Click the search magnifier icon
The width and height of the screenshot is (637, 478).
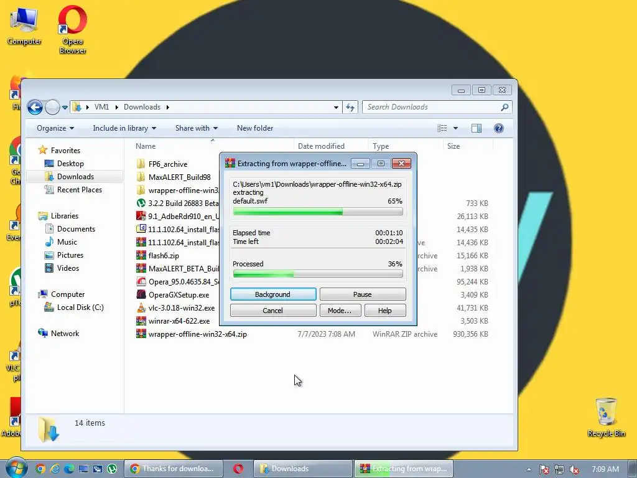[x=504, y=107]
